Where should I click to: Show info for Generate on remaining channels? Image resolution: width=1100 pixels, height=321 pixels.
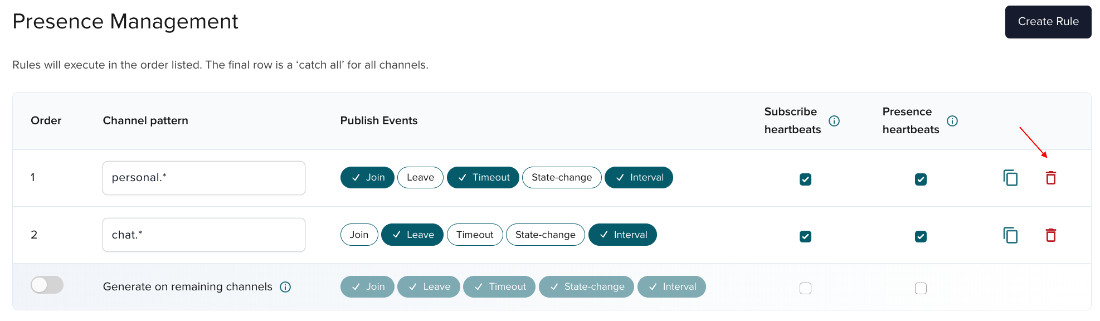285,287
